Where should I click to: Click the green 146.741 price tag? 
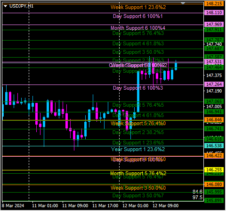click(x=214, y=129)
